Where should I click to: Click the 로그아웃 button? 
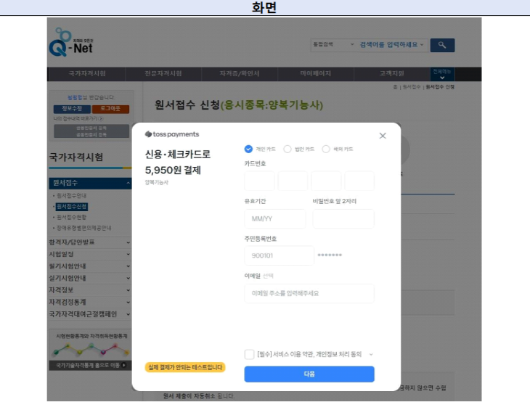110,109
